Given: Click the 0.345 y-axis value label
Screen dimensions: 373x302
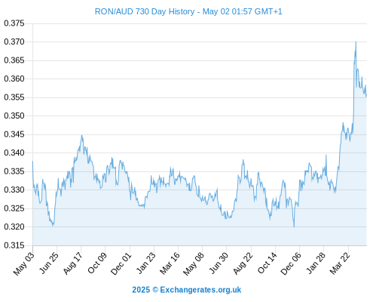Looking at the screenshot, I should [x=14, y=134].
